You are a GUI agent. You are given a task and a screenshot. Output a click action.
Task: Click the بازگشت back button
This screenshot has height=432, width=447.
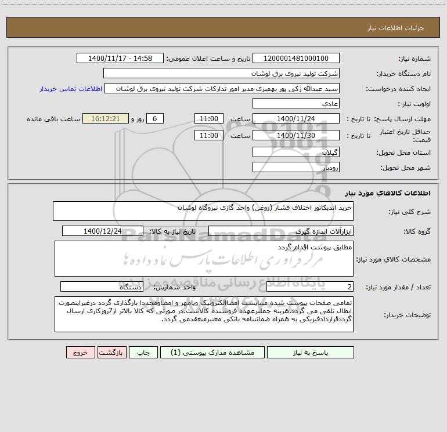pyautogui.click(x=111, y=352)
